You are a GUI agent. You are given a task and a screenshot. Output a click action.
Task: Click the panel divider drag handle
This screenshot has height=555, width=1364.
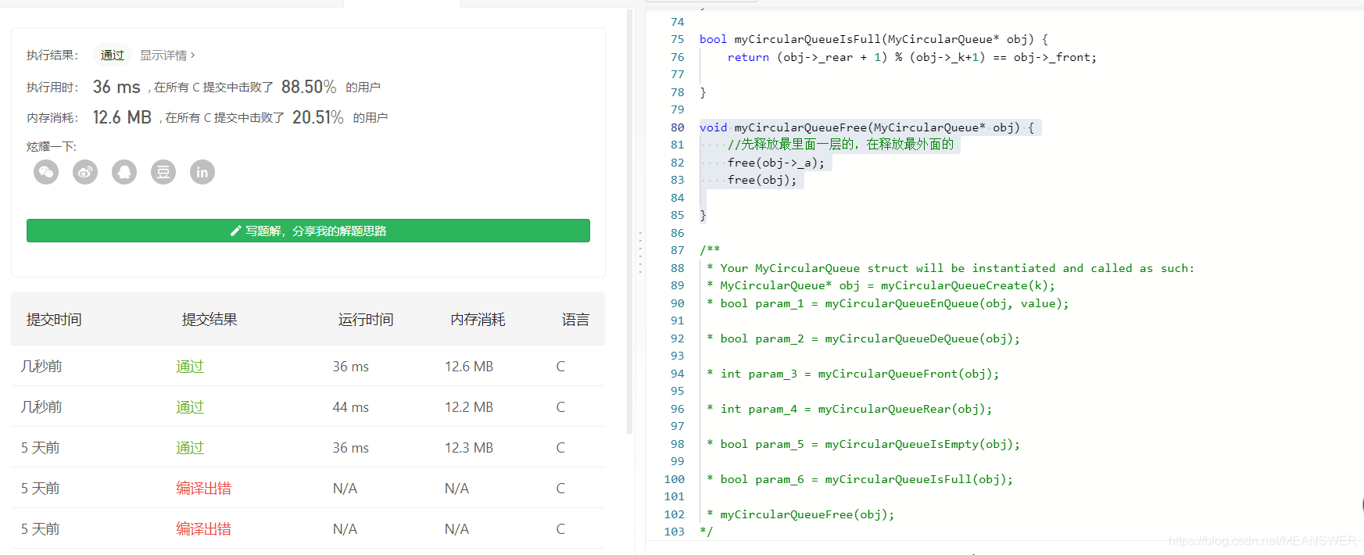pos(640,252)
